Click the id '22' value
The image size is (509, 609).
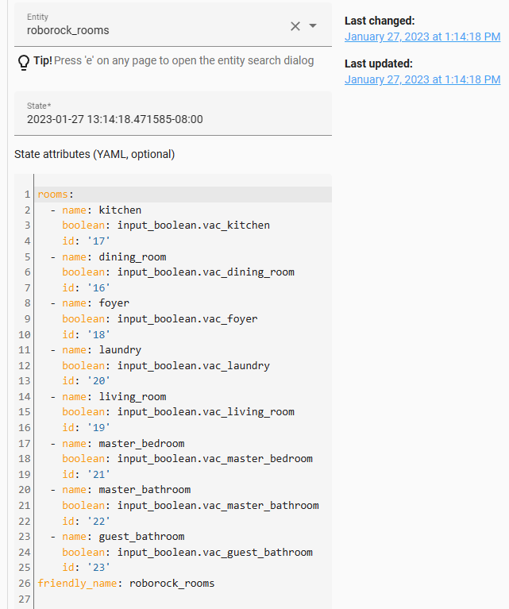98,521
